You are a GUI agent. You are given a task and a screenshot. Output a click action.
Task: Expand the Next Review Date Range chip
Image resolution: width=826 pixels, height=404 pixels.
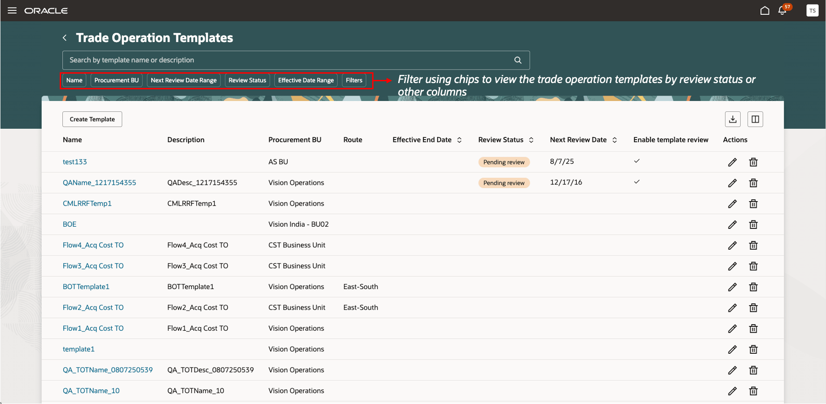coord(184,80)
